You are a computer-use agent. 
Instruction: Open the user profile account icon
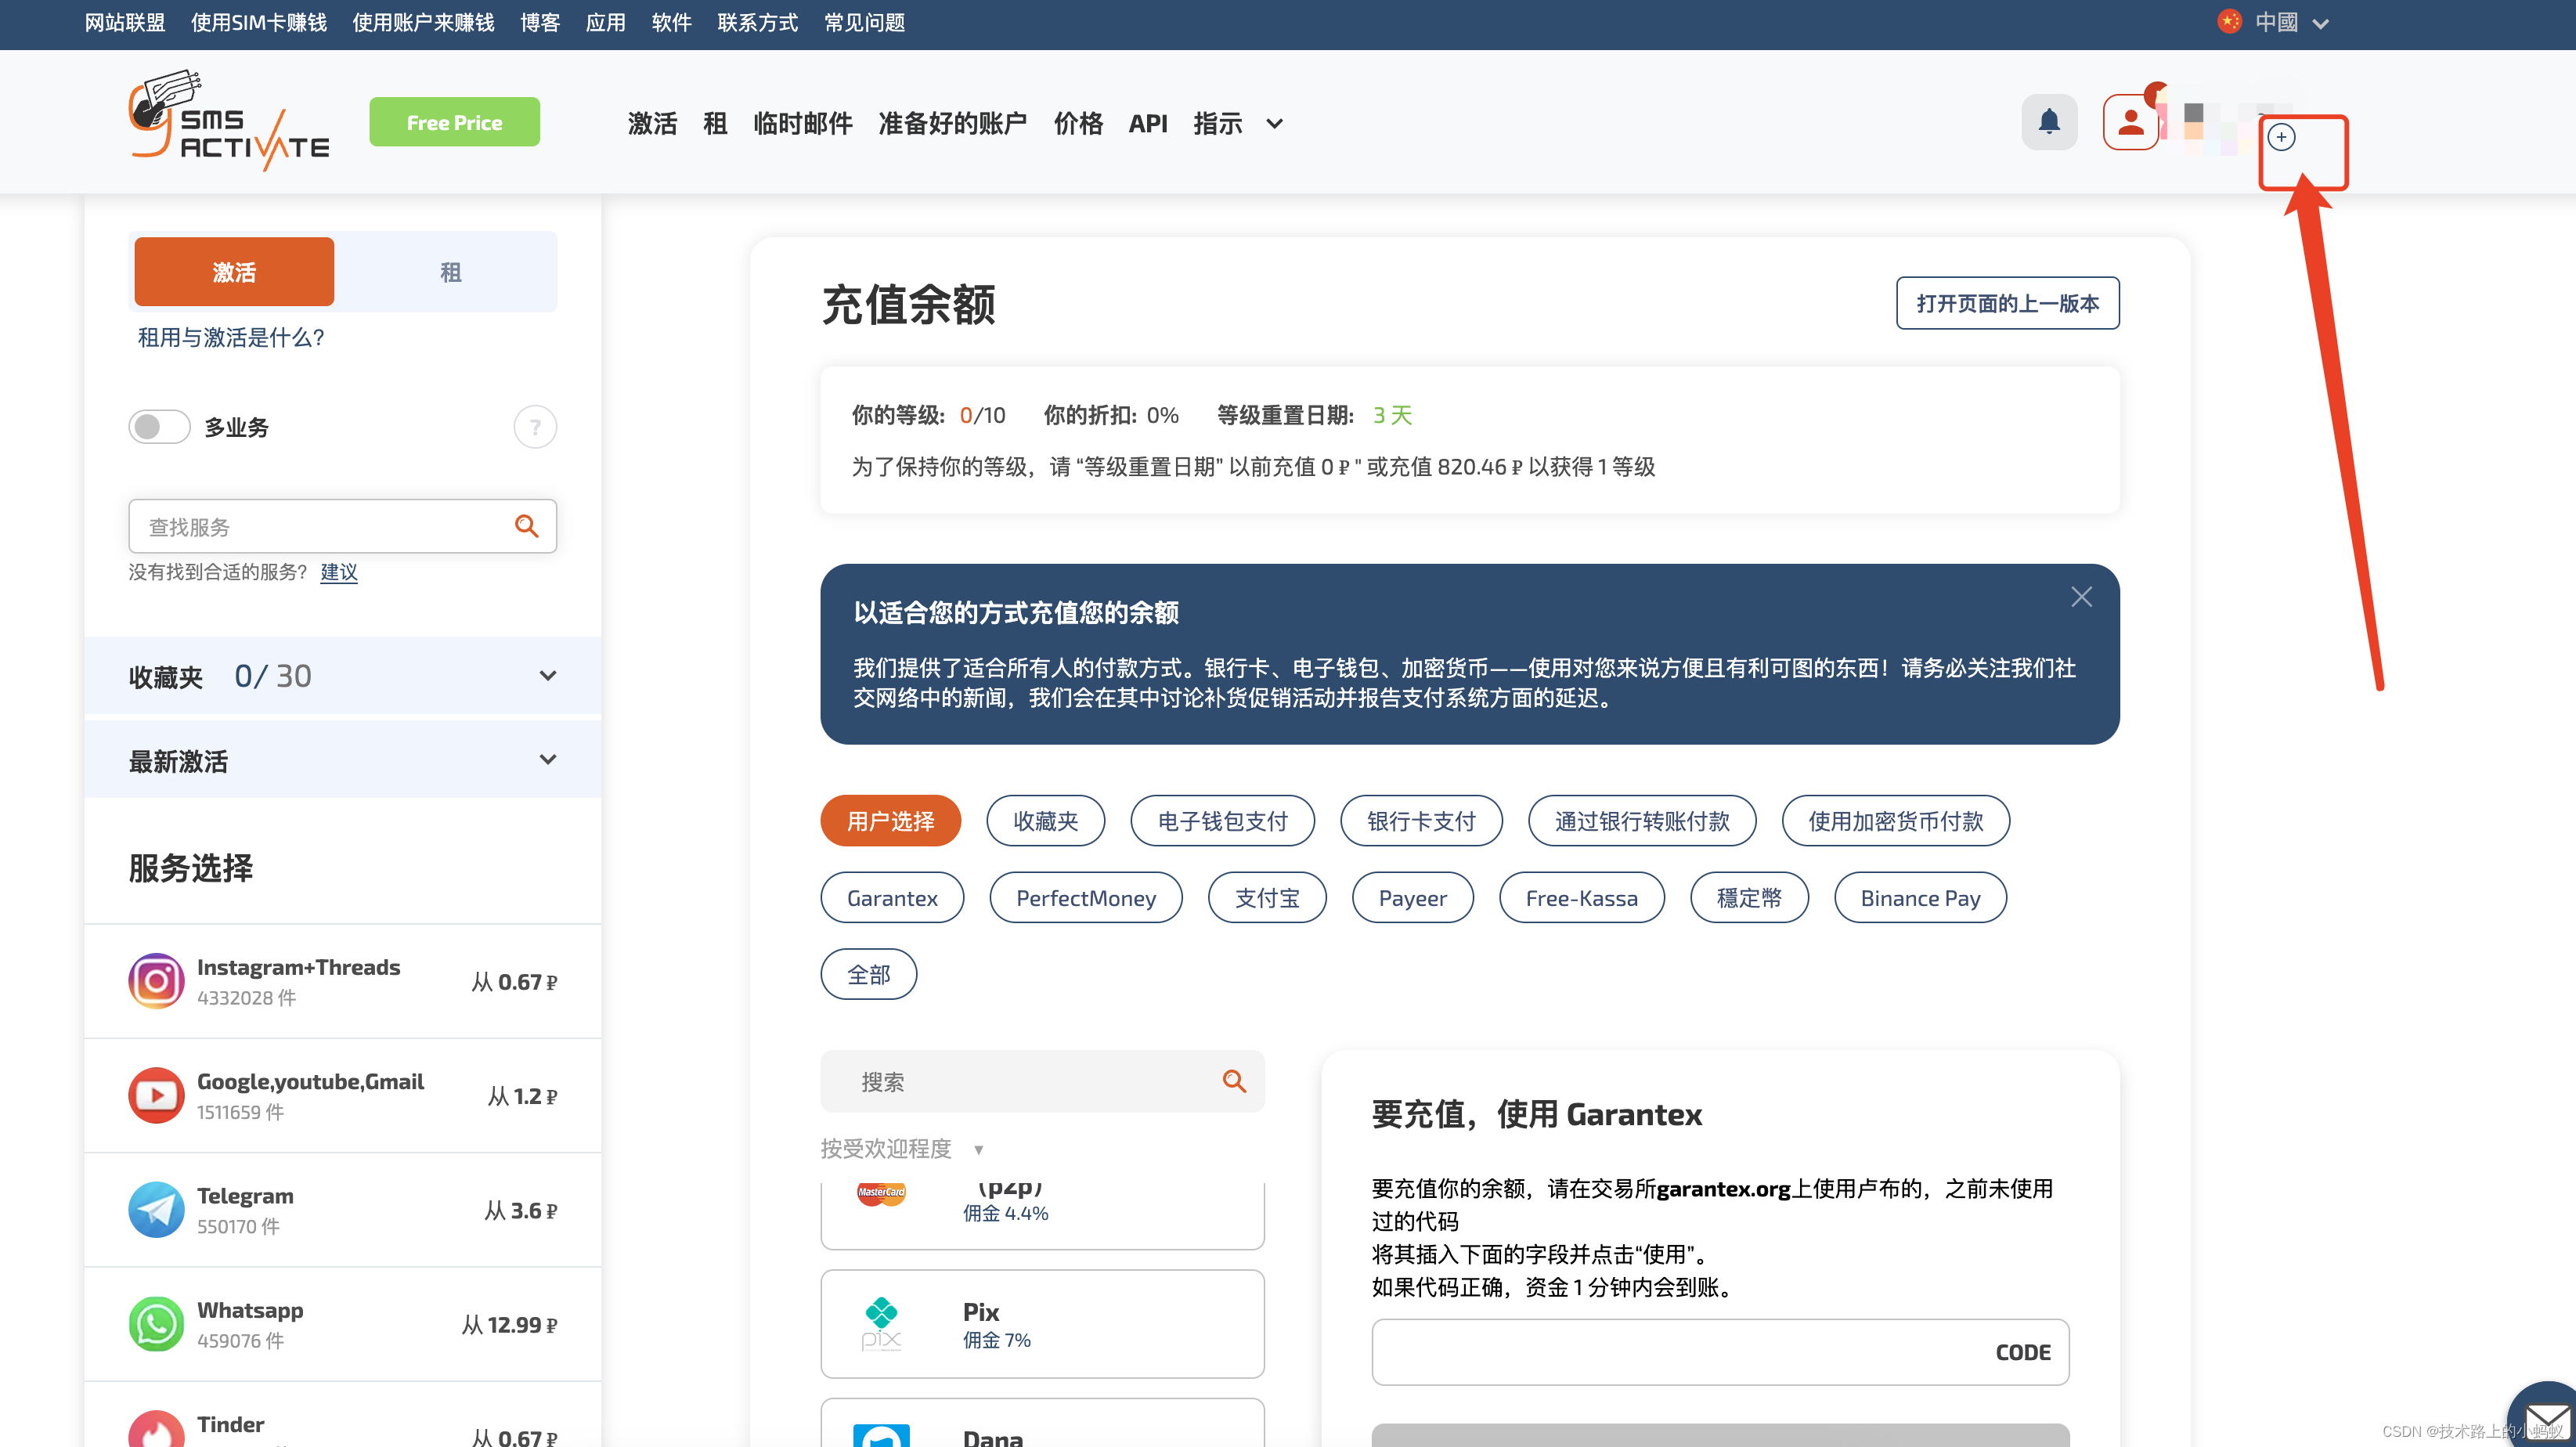[2131, 121]
